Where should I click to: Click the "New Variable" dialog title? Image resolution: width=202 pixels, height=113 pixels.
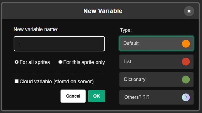pyautogui.click(x=103, y=11)
